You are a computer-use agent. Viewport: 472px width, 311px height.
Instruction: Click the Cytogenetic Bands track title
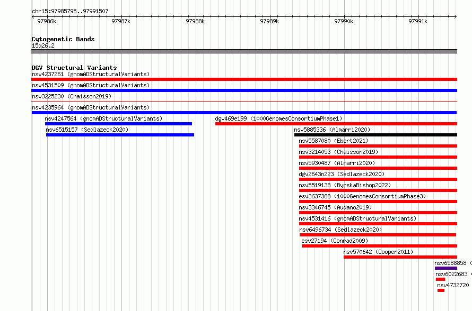pyautogui.click(x=63, y=39)
